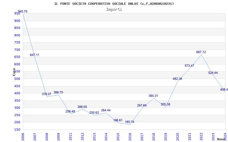Click the Anno x-axis title
The image size is (228, 142).
[221, 139]
